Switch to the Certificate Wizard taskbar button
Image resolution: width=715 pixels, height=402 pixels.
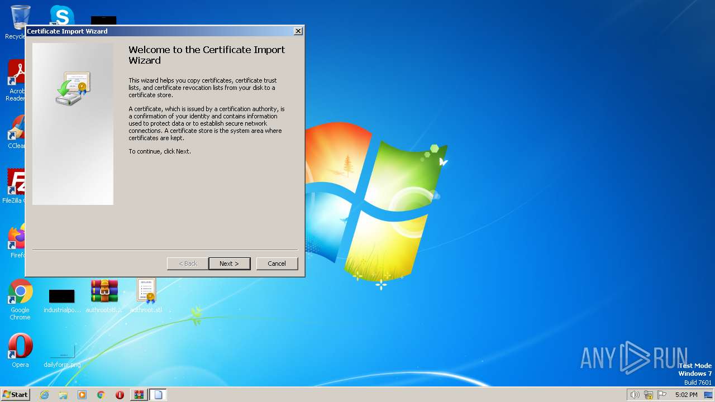[158, 395]
